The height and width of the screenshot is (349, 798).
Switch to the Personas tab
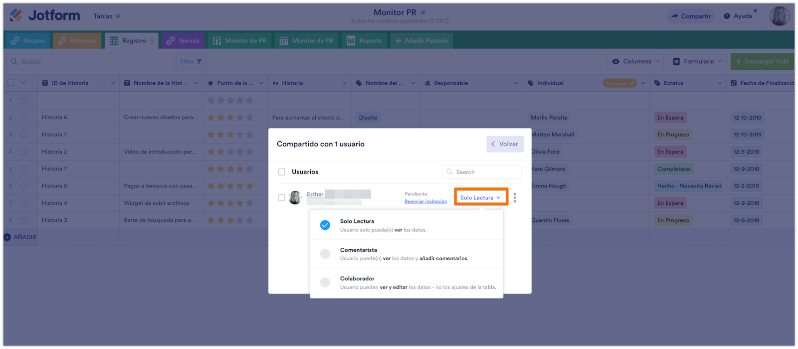click(x=77, y=40)
